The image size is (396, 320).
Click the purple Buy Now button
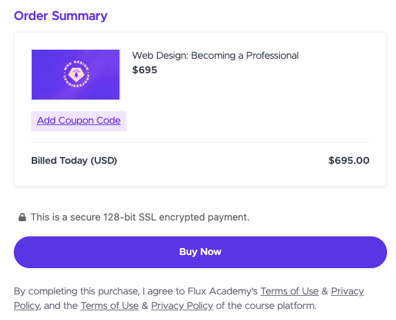[200, 252]
